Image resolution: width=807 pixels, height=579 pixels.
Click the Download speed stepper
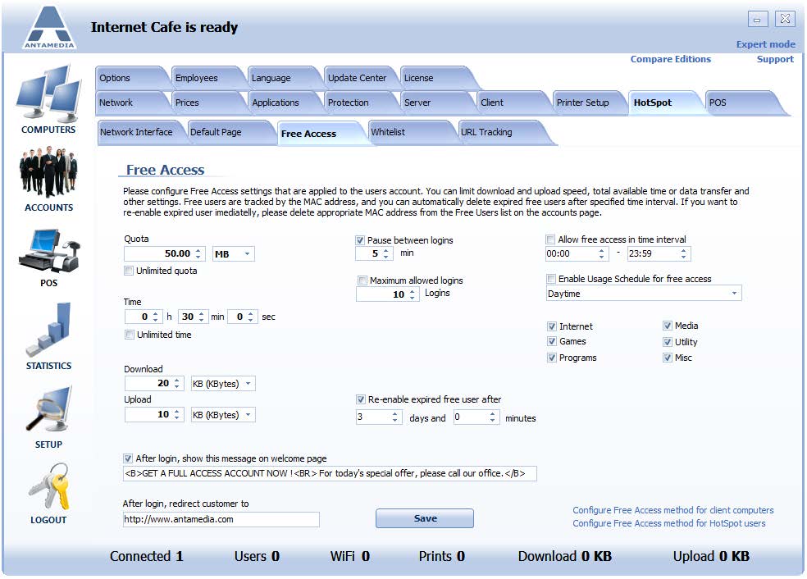click(176, 384)
